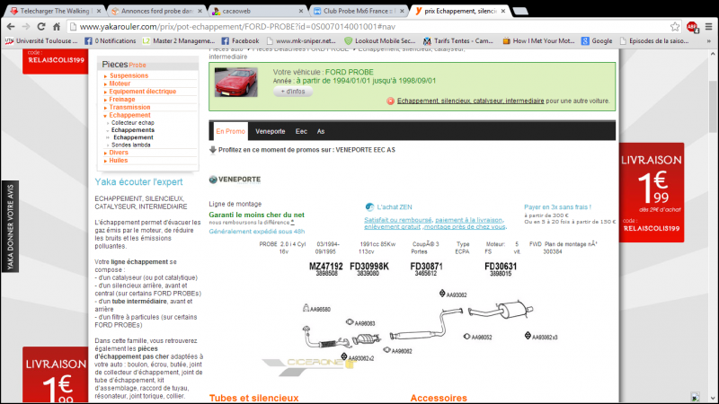Close the cacaoweb tab
The width and height of the screenshot is (719, 404).
coord(301,11)
